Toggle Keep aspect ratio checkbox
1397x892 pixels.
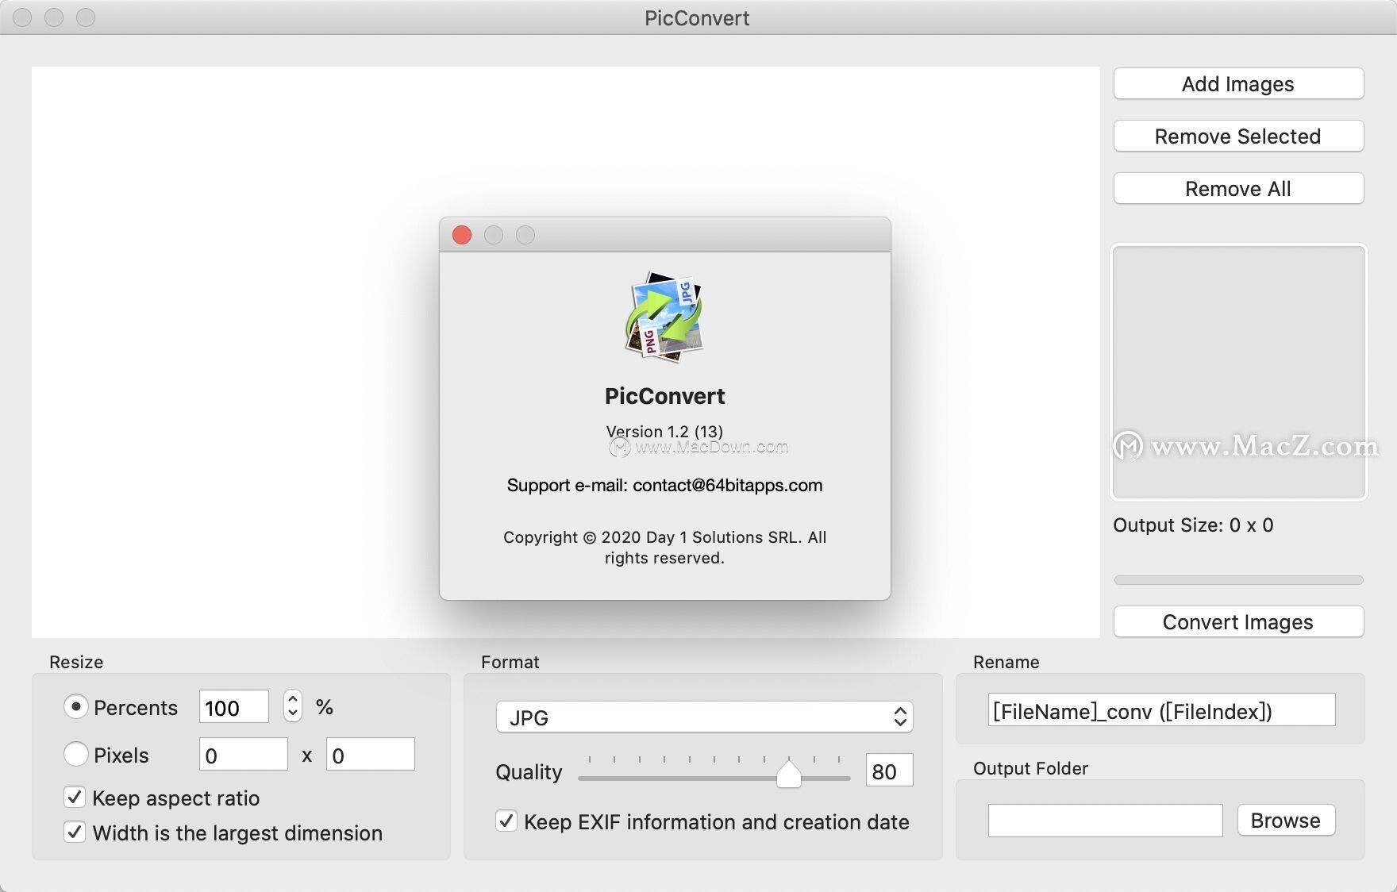pyautogui.click(x=75, y=797)
